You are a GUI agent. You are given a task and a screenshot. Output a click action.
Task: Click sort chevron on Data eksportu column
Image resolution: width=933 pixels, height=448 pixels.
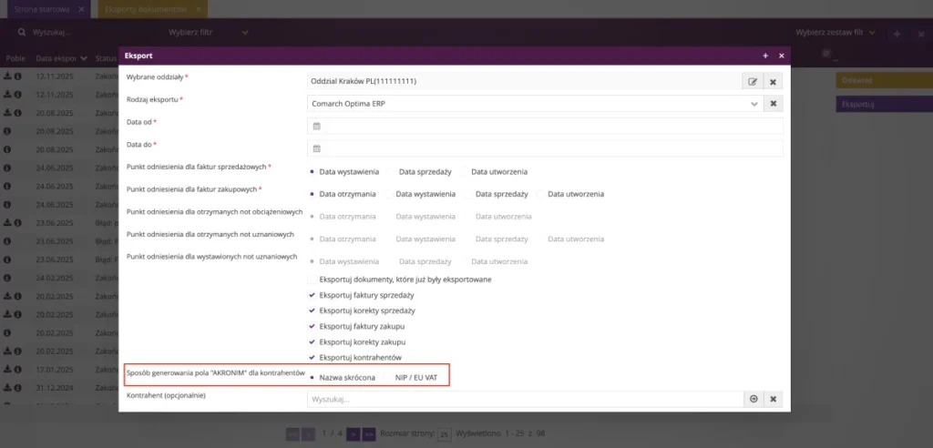coord(83,59)
